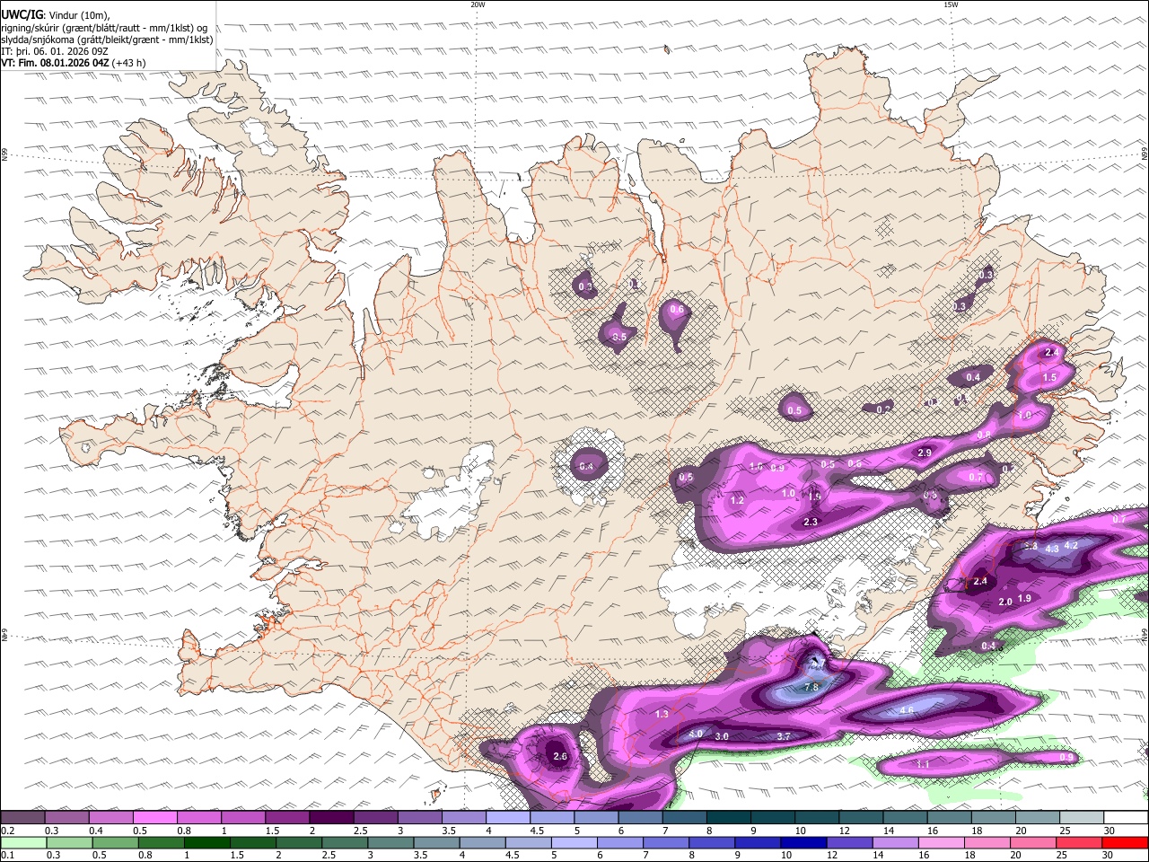Click the '12' label in the top legend row
This screenshot has width=1149, height=862.
coord(844,831)
